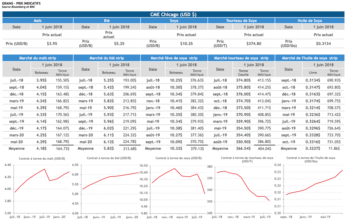Click the Marché du maïs strip header
The height and width of the screenshot is (223, 349).
[x=38, y=58]
